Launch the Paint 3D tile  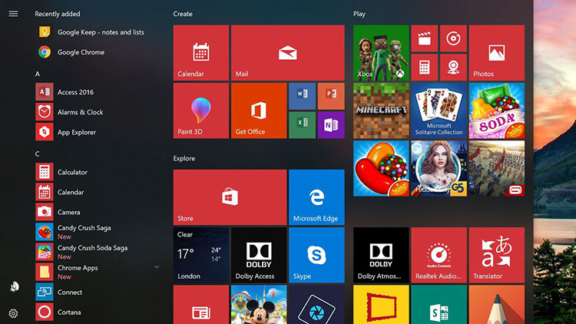click(x=201, y=111)
